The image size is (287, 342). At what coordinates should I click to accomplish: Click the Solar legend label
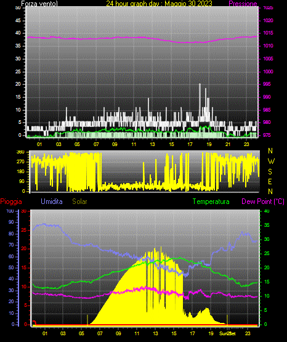pos(79,202)
